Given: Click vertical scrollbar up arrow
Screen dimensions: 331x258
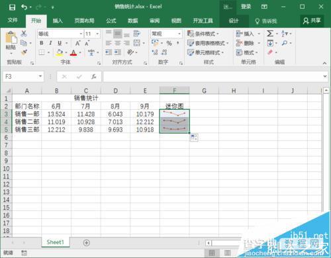Looking at the screenshot, I should click(326, 91).
